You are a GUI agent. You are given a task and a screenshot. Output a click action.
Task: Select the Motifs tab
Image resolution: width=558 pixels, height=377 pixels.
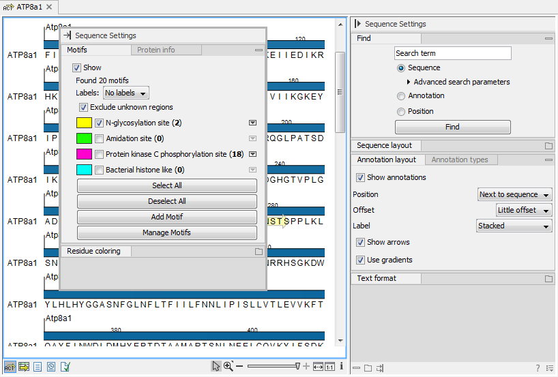[96, 50]
